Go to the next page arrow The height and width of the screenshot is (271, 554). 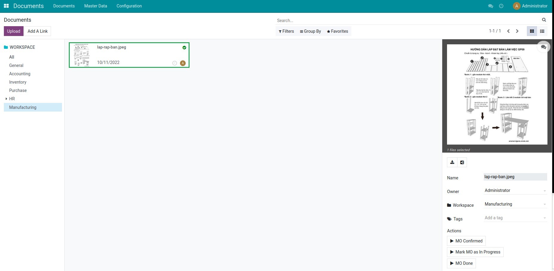pyautogui.click(x=517, y=31)
